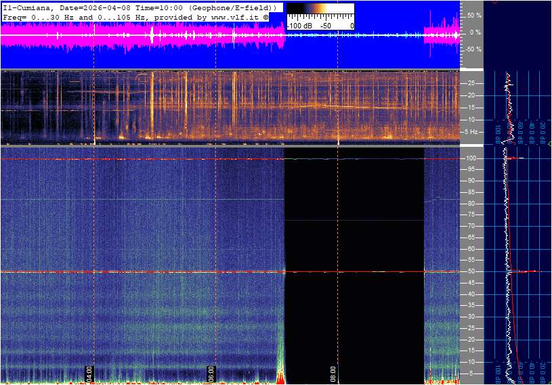This screenshot has height=385, width=552.
Task: Click the red peak at bottom before gap
Action: pyautogui.click(x=280, y=376)
